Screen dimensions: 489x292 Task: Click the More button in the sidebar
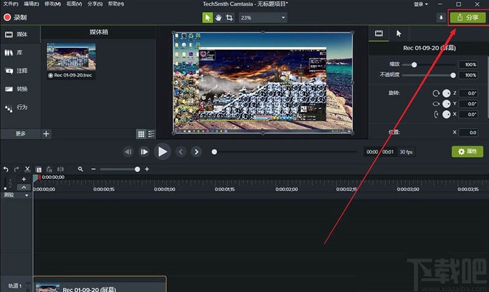[21, 133]
